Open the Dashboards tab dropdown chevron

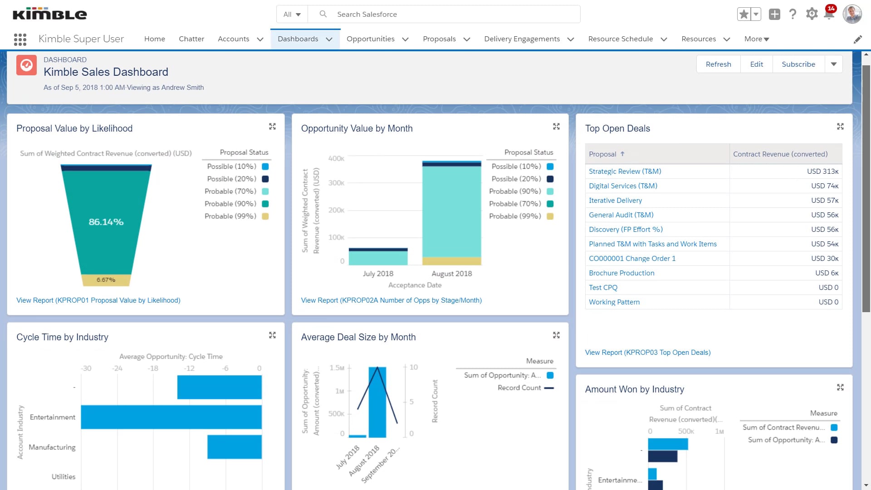pyautogui.click(x=329, y=39)
